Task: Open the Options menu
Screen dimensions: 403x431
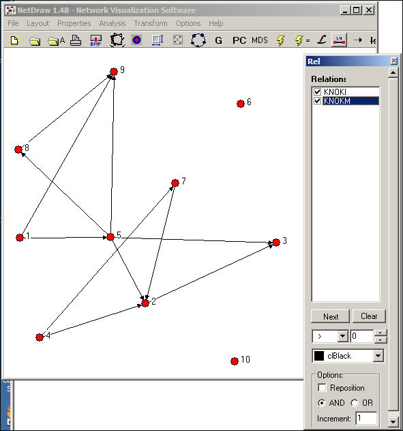Action: (x=188, y=23)
